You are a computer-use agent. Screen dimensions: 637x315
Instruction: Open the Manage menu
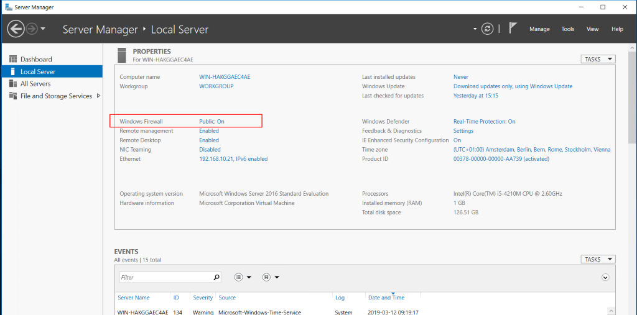(539, 29)
